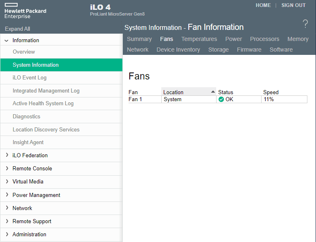Open iLO Event Log

[61, 78]
